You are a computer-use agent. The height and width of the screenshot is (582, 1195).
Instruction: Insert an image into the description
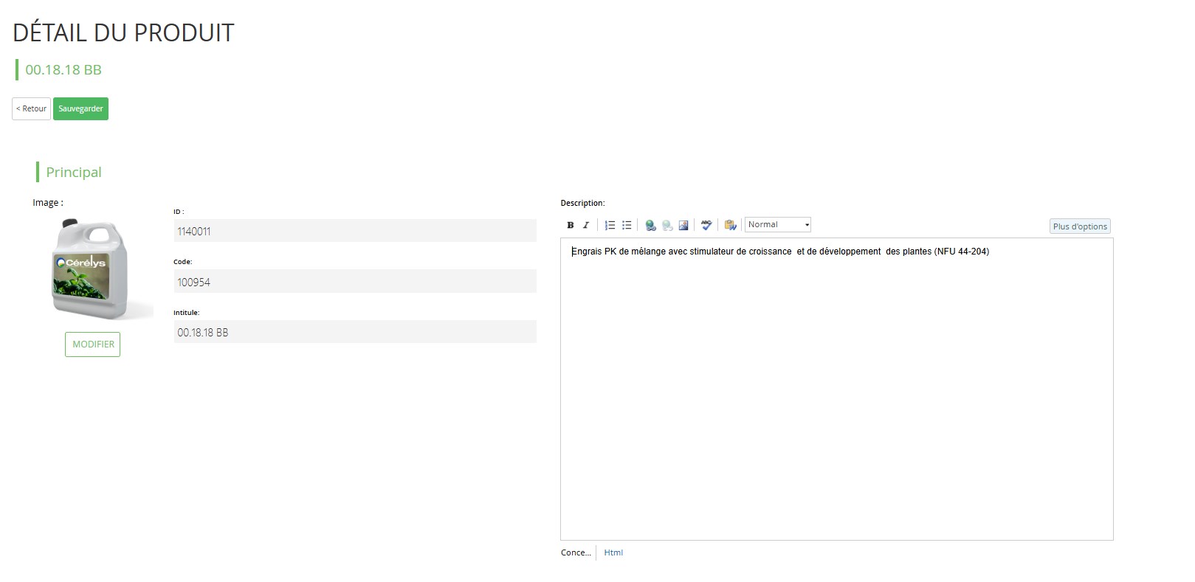pyautogui.click(x=683, y=225)
